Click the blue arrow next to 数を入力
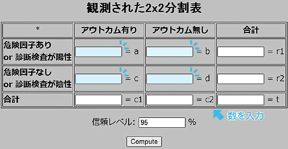 coord(218,115)
